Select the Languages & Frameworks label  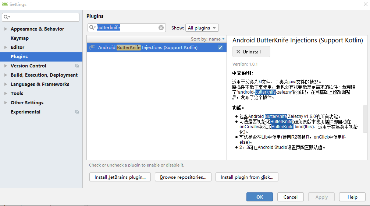pos(40,84)
